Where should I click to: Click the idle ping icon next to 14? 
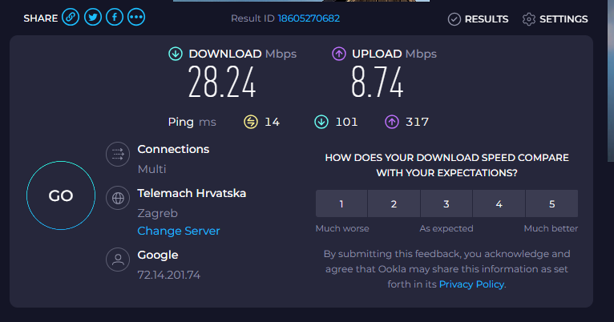point(251,122)
